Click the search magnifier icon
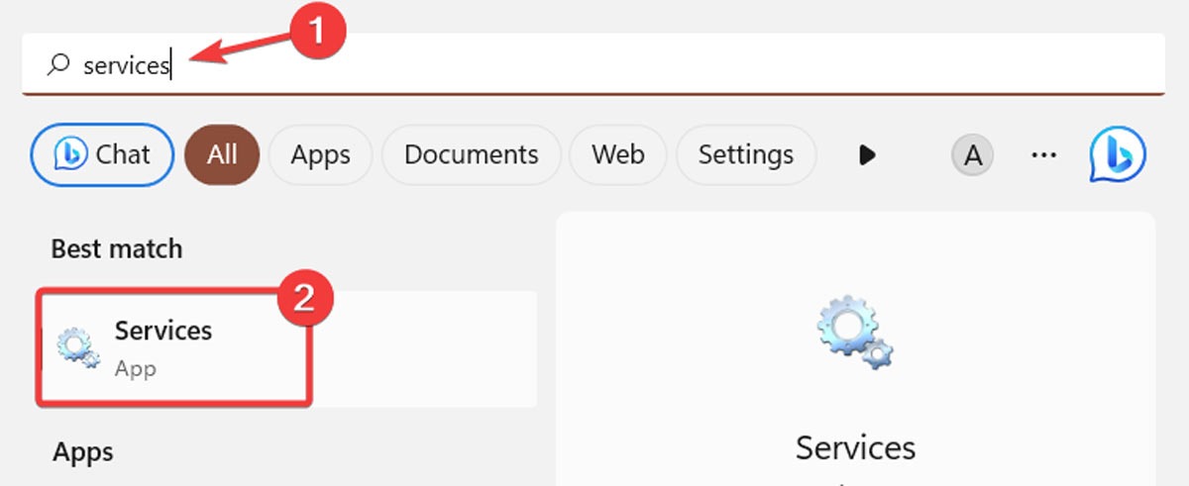This screenshot has width=1189, height=486. click(58, 65)
